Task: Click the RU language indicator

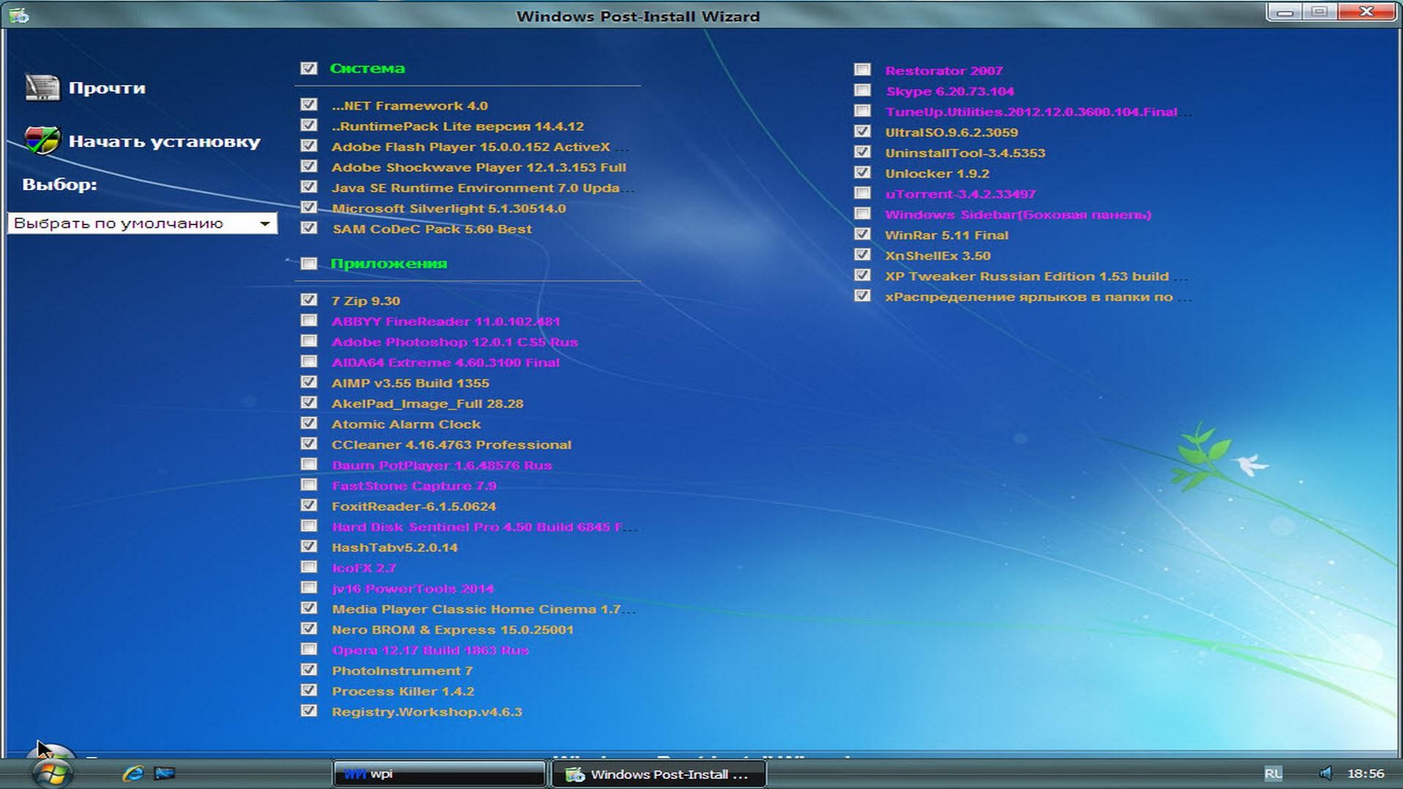Action: 1273,773
